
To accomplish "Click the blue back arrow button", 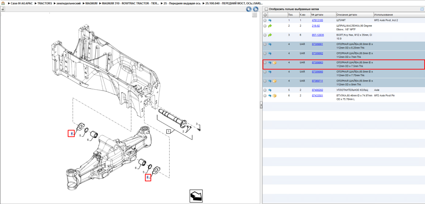I will 249,9.
